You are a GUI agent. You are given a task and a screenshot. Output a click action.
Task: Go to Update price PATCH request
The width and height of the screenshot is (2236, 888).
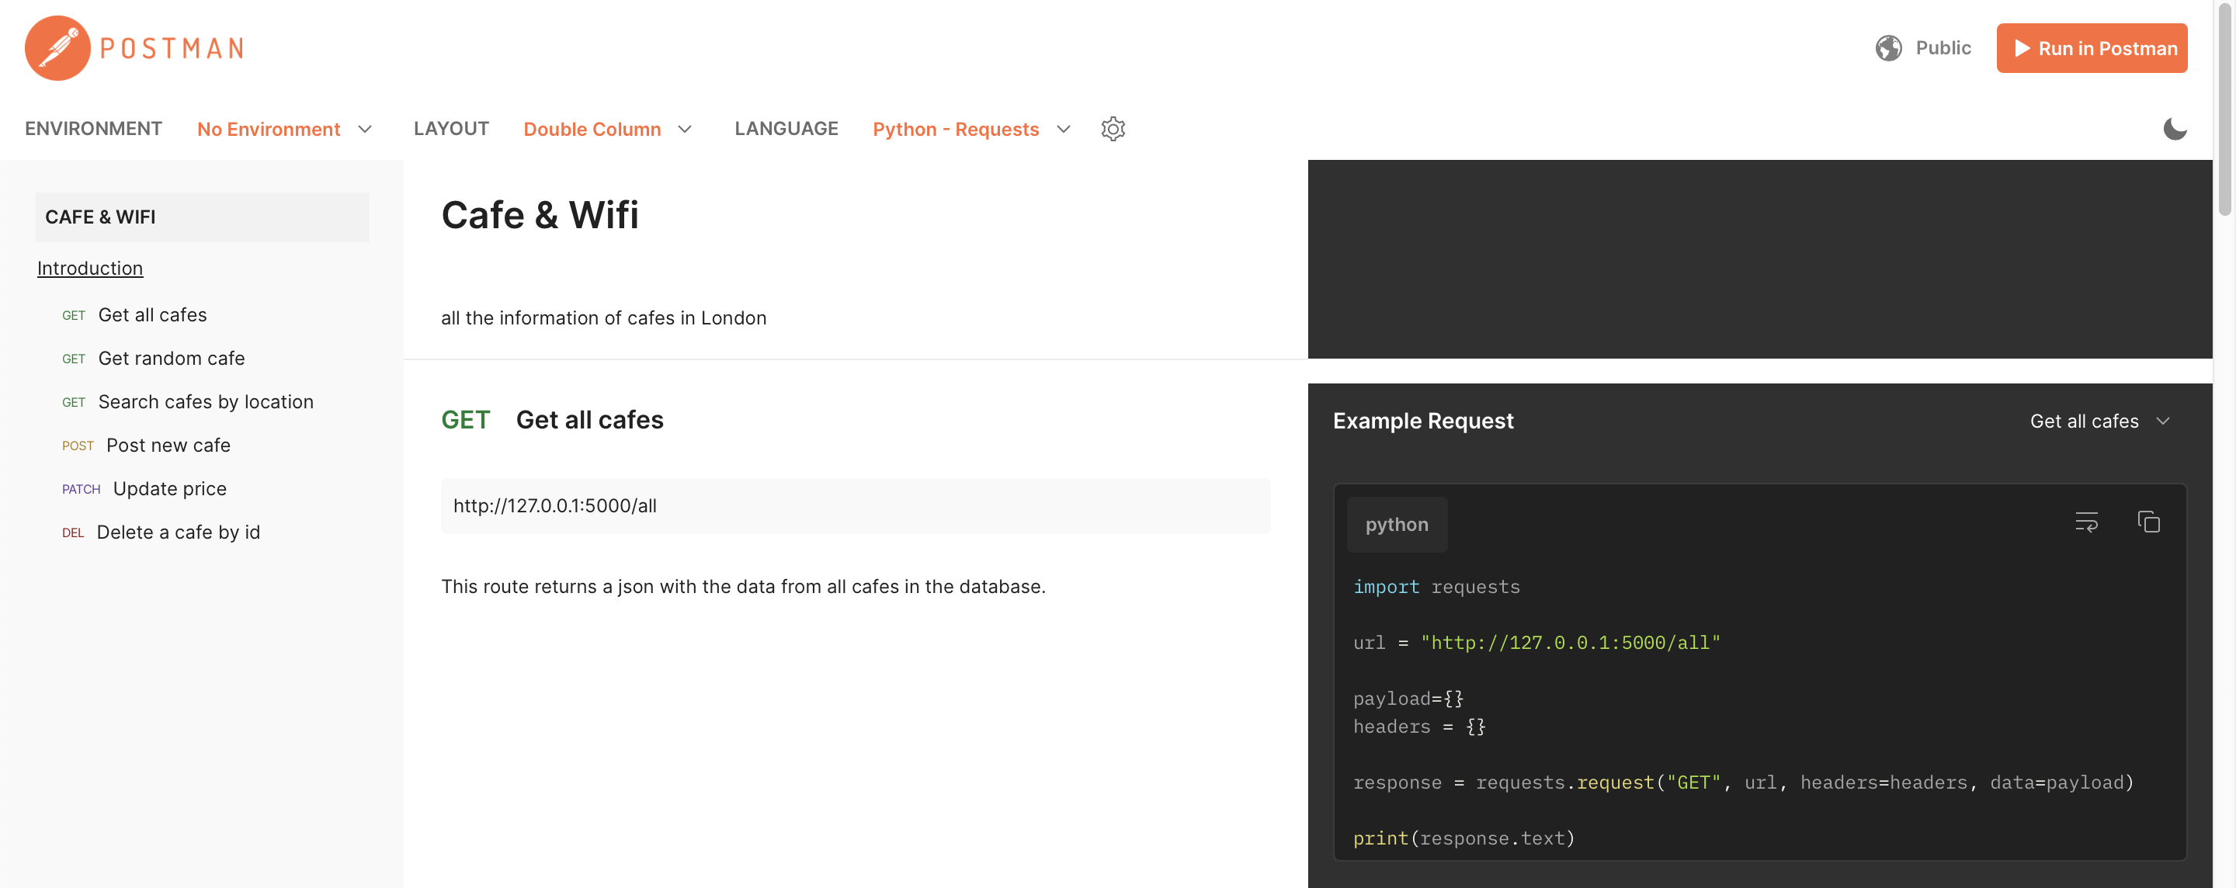[169, 489]
